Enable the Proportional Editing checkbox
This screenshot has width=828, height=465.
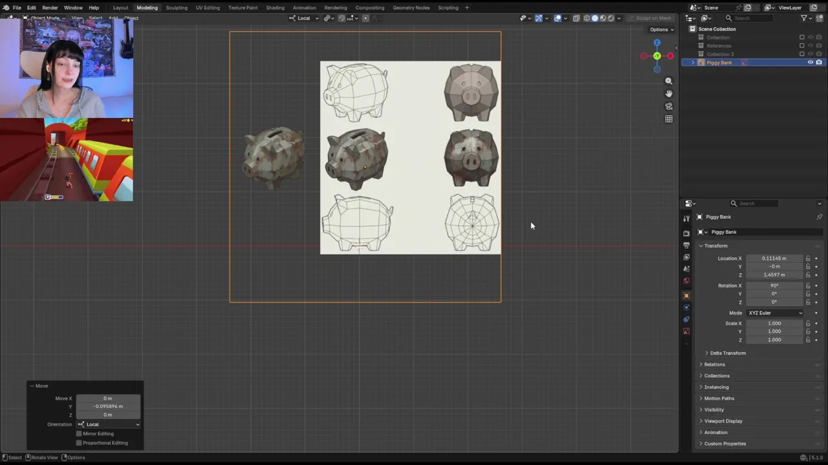pos(80,443)
